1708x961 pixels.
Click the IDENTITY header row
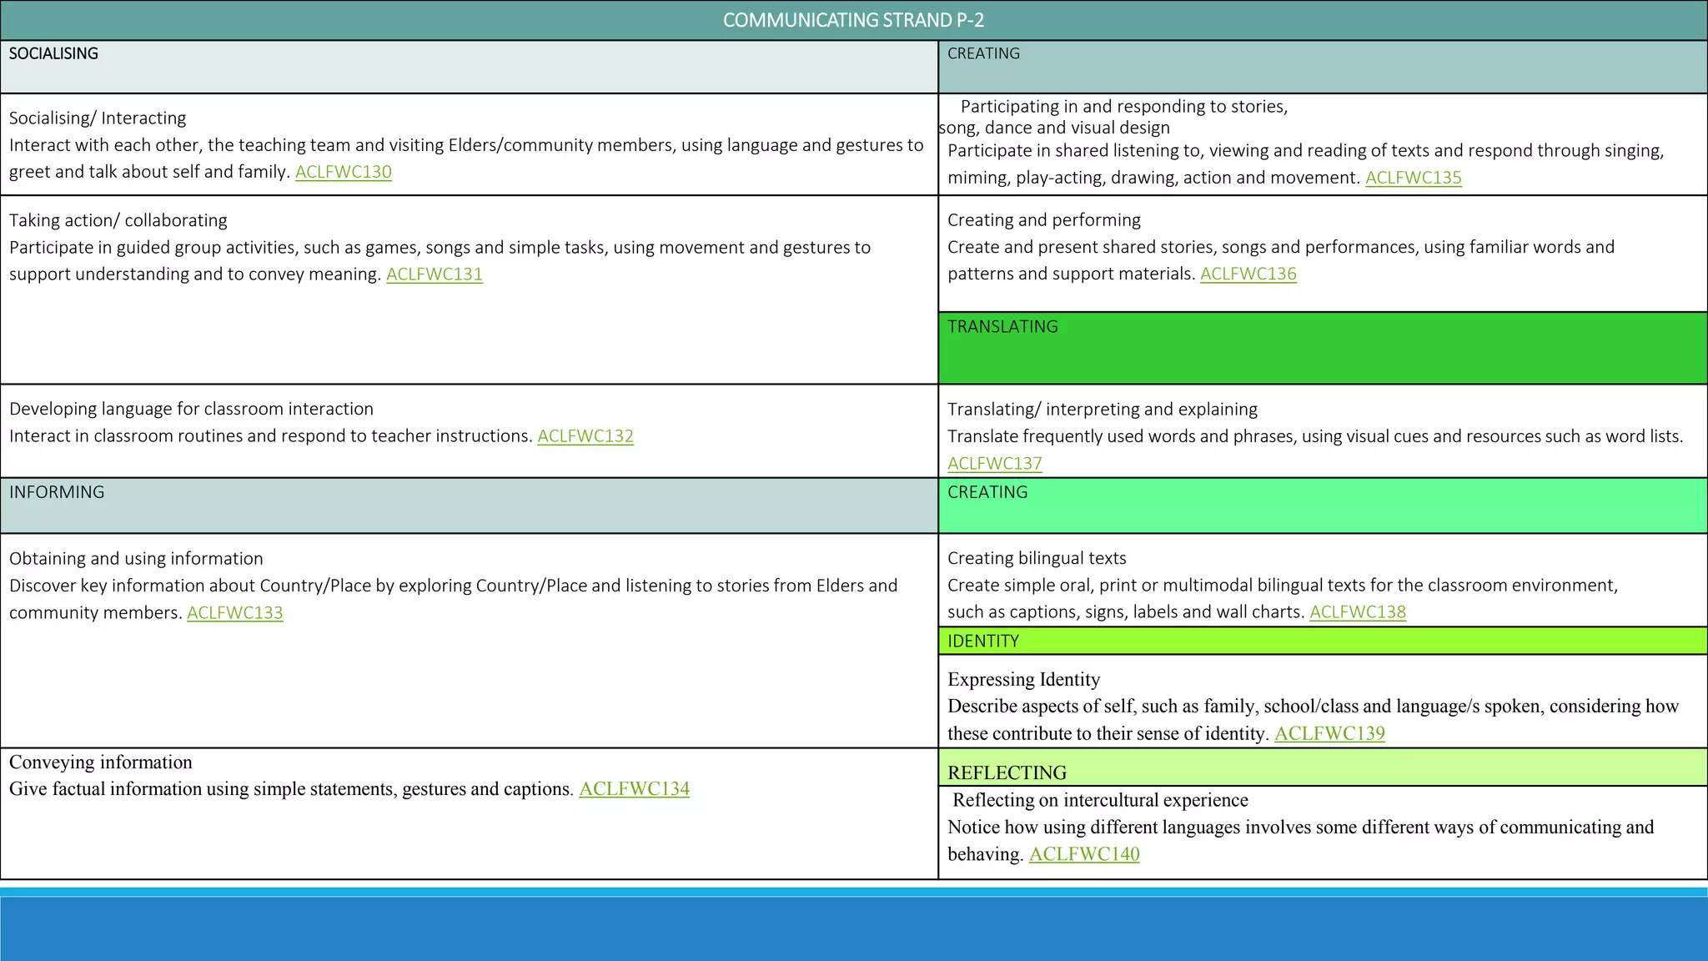[x=1322, y=641]
